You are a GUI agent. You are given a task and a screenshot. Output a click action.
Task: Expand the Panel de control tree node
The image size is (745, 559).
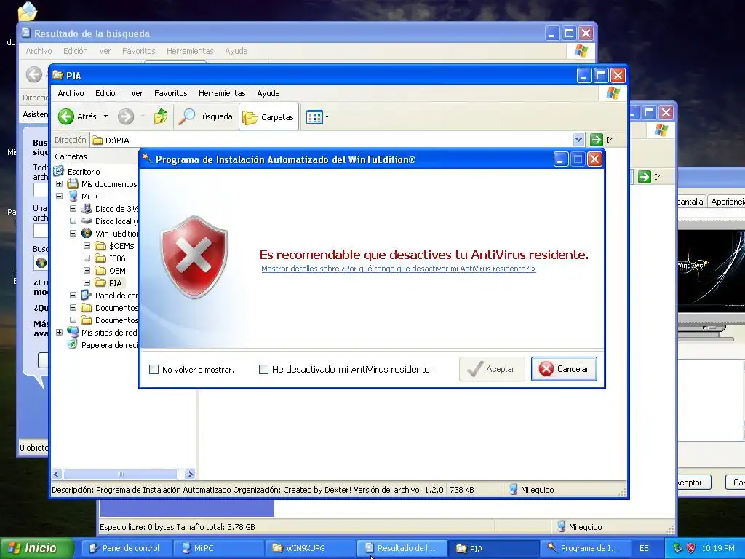tap(73, 296)
